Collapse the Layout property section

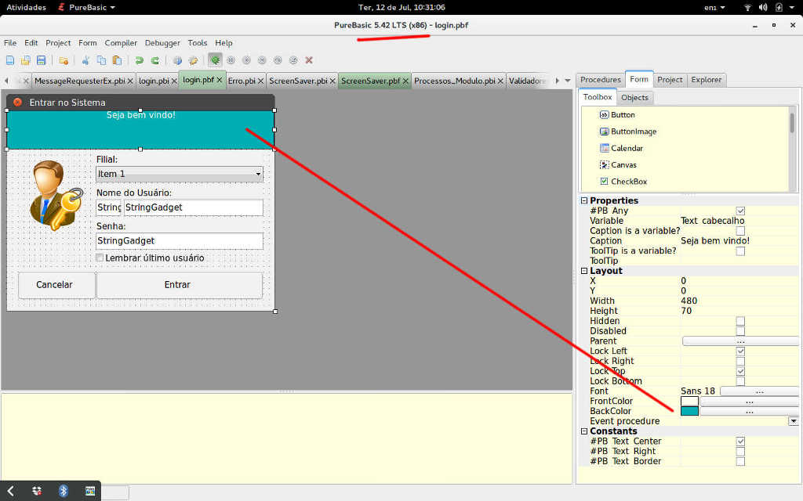click(x=584, y=271)
